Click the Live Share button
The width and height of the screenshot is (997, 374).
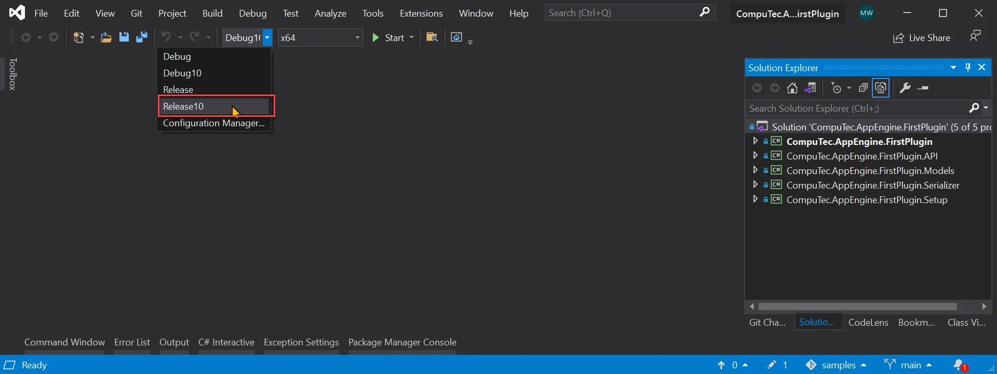click(922, 38)
